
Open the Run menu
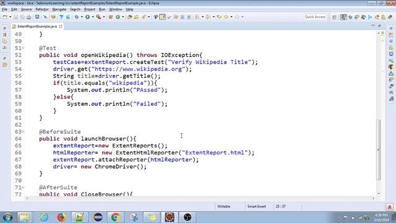click(x=102, y=9)
